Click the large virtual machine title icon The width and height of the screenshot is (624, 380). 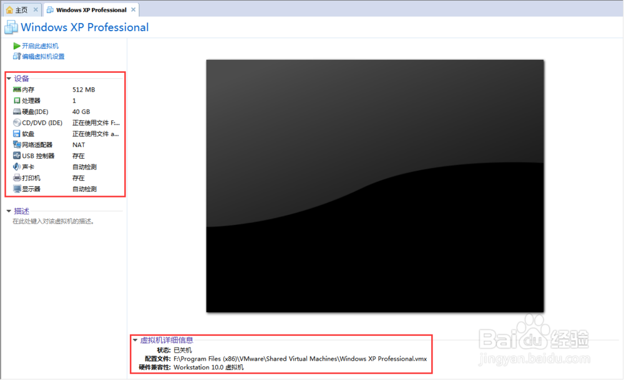(x=11, y=27)
